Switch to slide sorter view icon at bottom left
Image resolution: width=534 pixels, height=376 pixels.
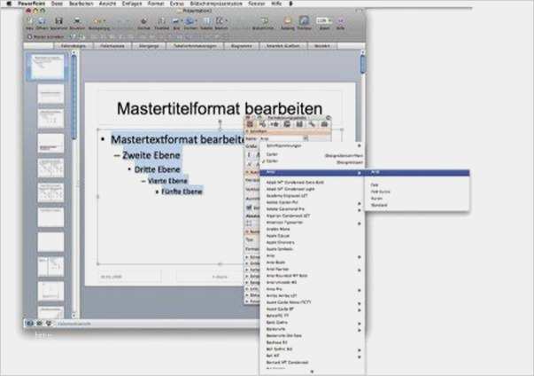coord(39,323)
